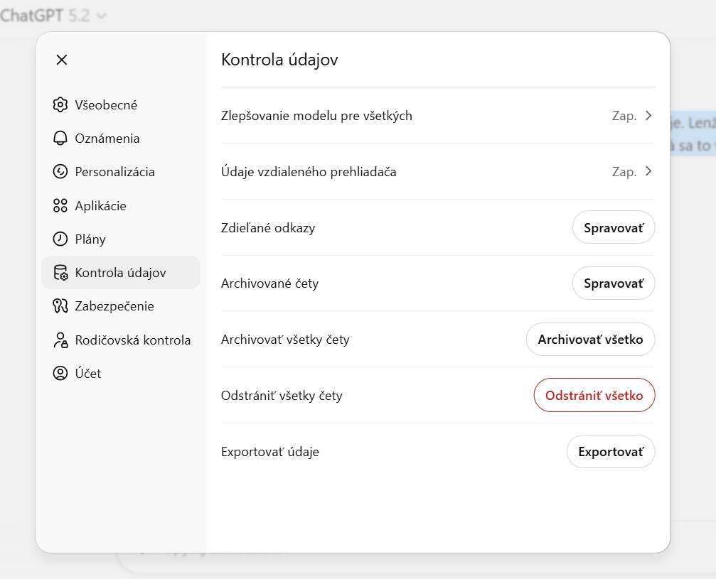The width and height of the screenshot is (716, 579).
Task: Select the Kontrola údajov section
Action: (121, 272)
